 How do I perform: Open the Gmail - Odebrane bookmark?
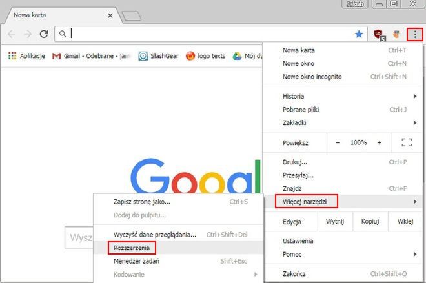[x=92, y=56]
